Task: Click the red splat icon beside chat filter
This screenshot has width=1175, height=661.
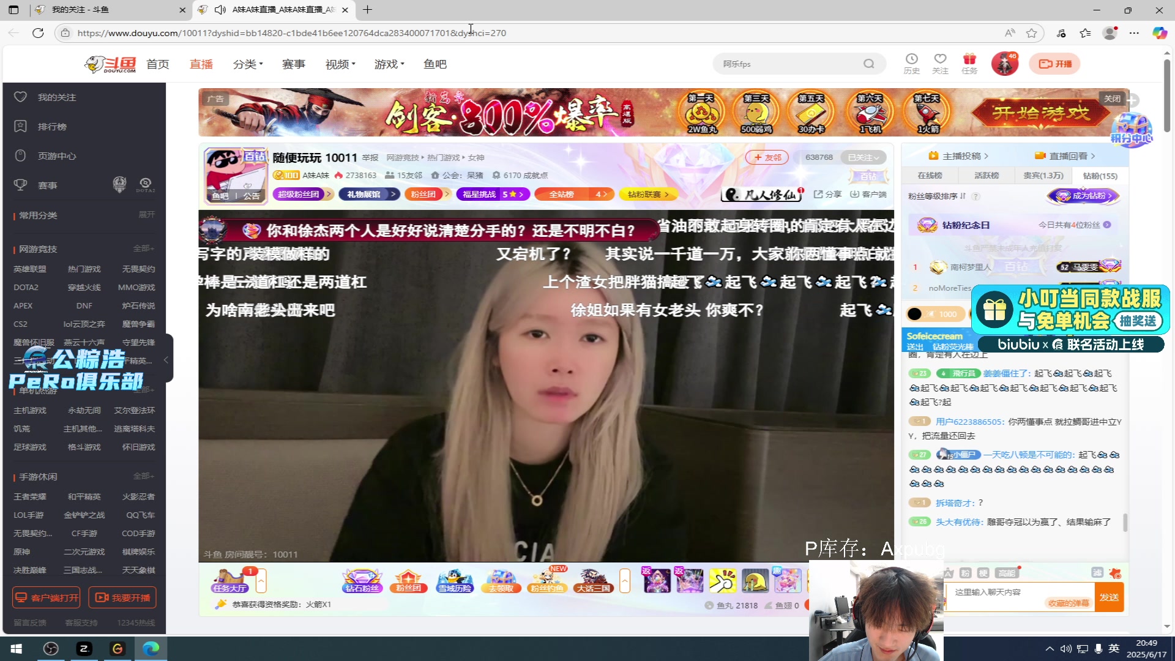Action: (1115, 573)
